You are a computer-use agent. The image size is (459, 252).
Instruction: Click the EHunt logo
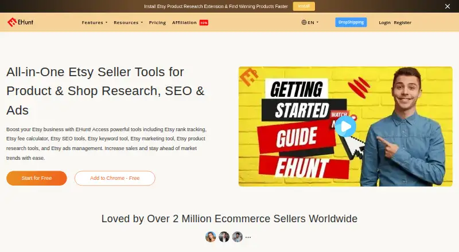point(20,22)
